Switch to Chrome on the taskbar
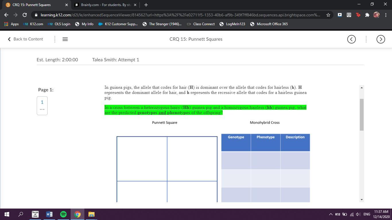The height and width of the screenshot is (220, 392). [x=77, y=214]
